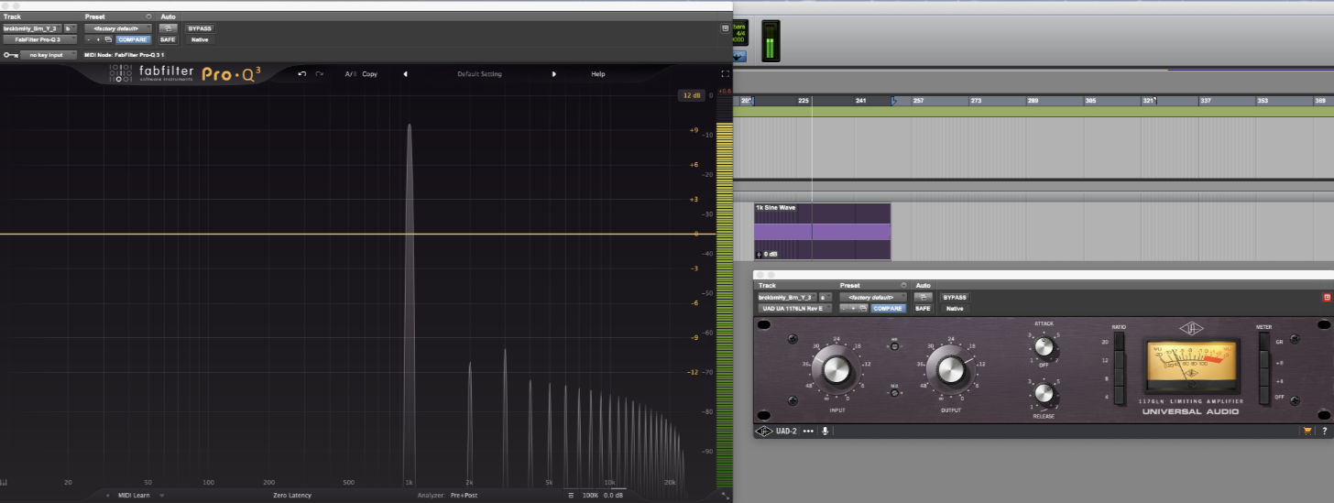Toggle BYPASS on the Pro-Q 3 plugin

point(199,28)
